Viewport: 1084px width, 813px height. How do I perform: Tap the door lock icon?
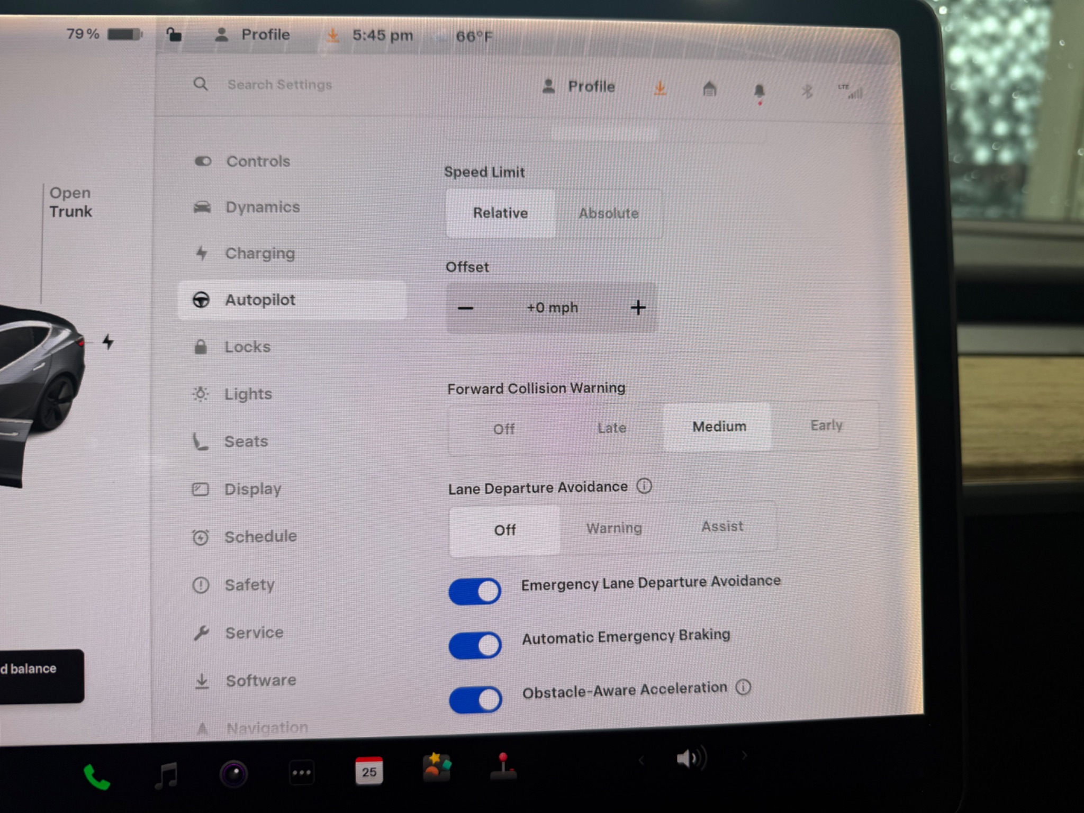[x=174, y=35]
